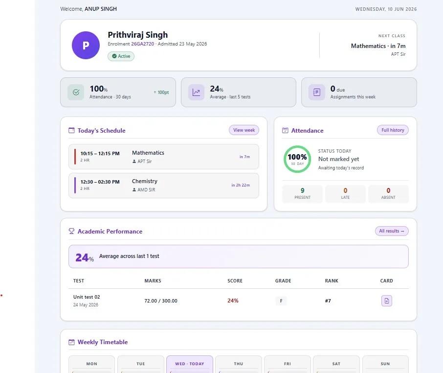443x373 pixels.
Task: Click the in 2h 22m countdown label
Action: point(241,185)
